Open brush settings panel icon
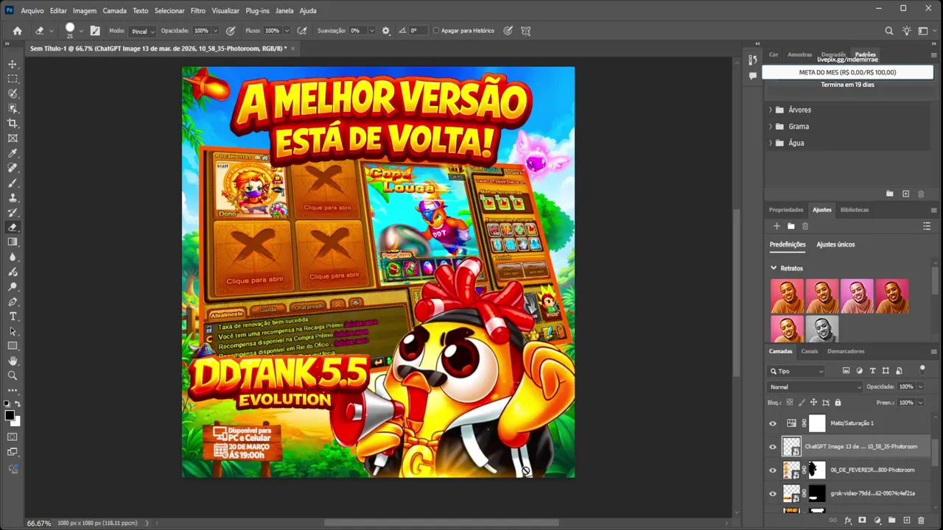943x530 pixels. tap(95, 31)
